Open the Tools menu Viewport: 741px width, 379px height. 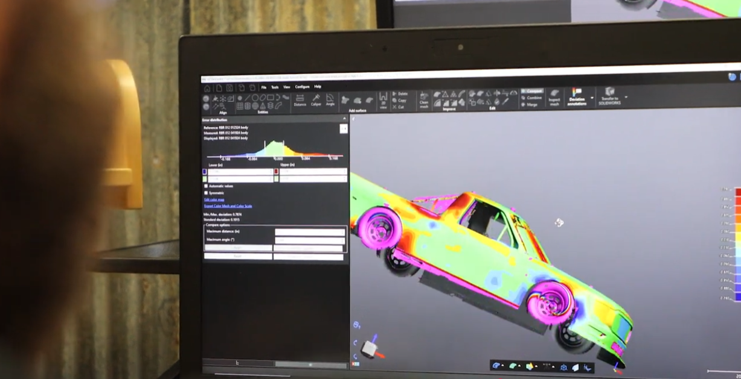[275, 87]
